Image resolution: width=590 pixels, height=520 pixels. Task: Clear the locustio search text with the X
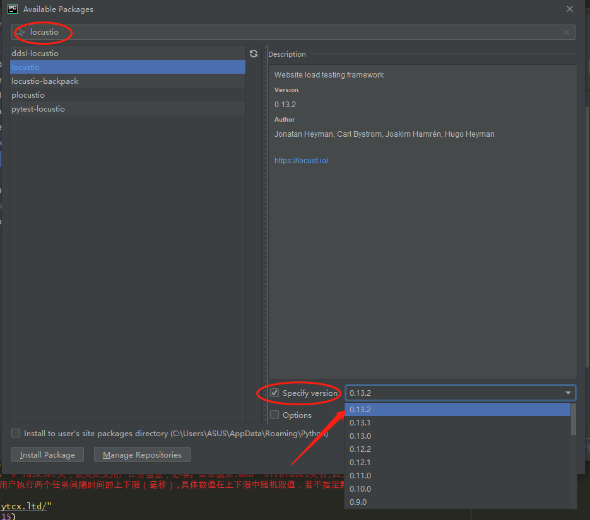(x=567, y=32)
